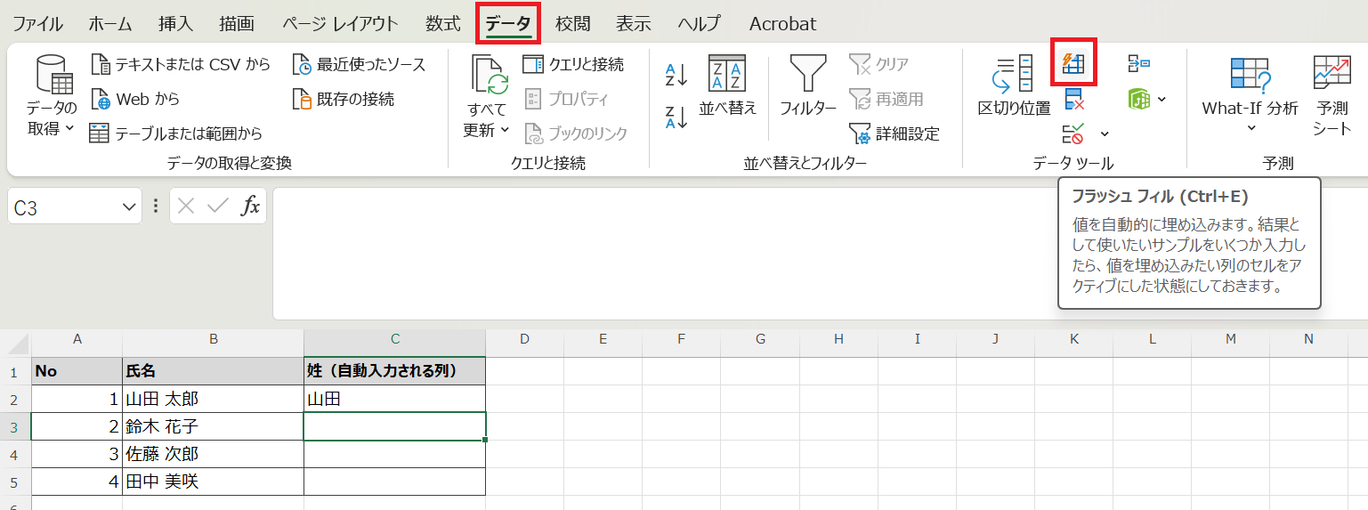Open 既存の接続 existing connections
This screenshot has height=510, width=1368.
tap(344, 99)
